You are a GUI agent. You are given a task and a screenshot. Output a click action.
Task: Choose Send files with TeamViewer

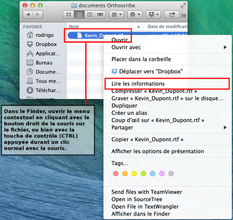168,192
